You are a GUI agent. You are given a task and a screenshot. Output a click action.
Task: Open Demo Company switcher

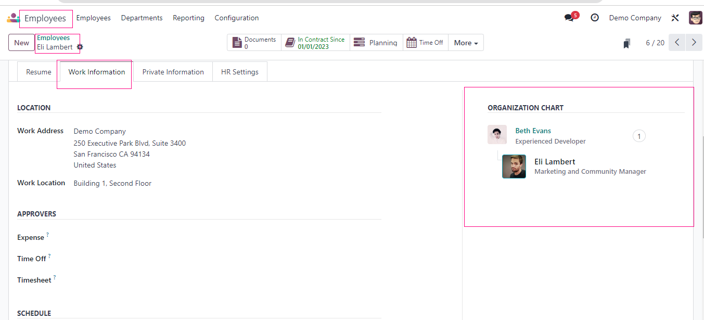click(635, 18)
